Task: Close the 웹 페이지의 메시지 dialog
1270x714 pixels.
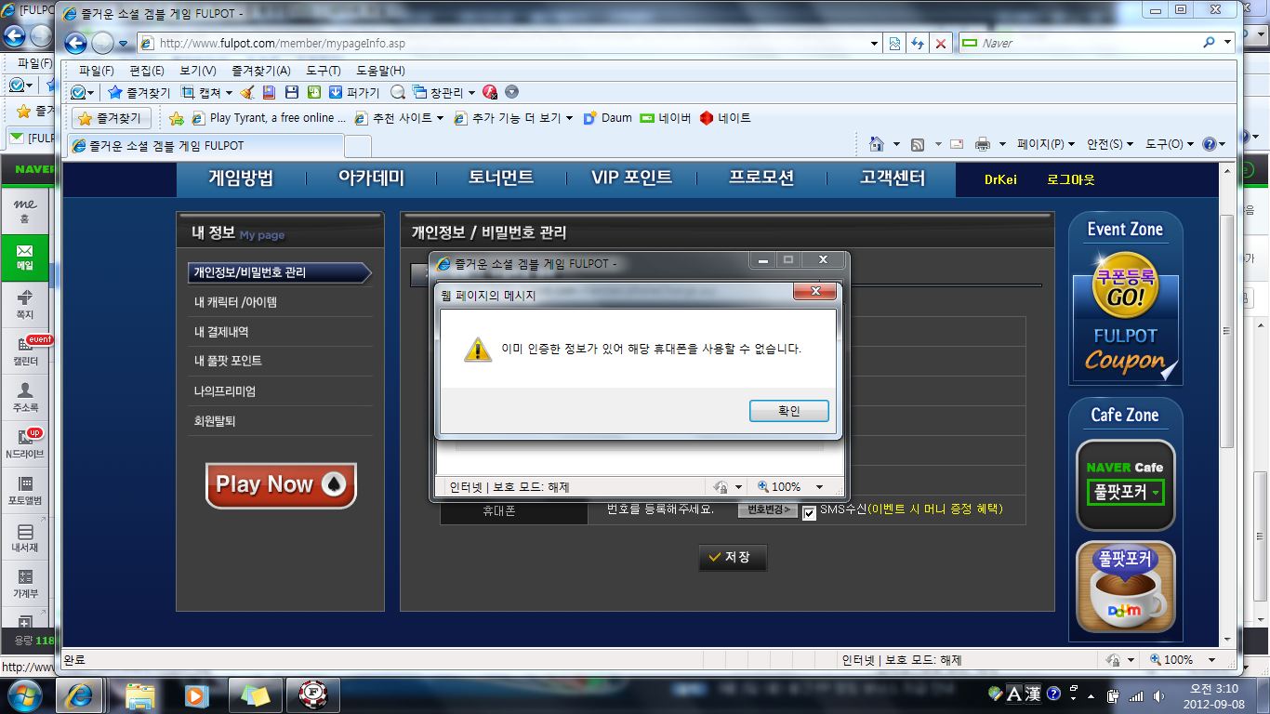Action: tap(815, 292)
